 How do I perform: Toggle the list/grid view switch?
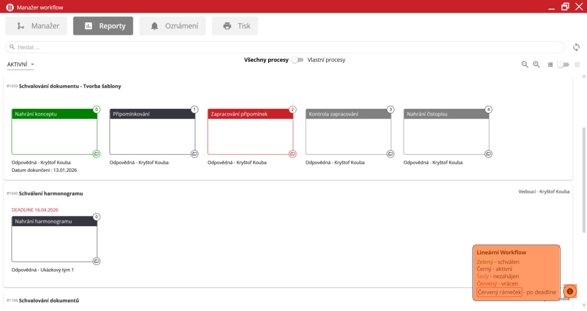tap(563, 65)
